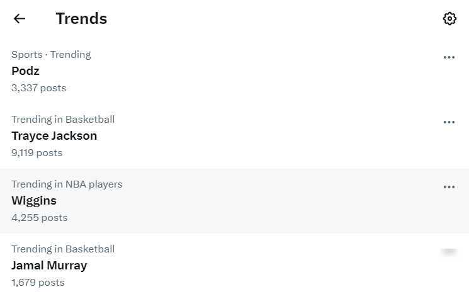Click 'Trending in Basketball' above Trayce Jackson
Screen dimensions: 469x299
(63, 120)
